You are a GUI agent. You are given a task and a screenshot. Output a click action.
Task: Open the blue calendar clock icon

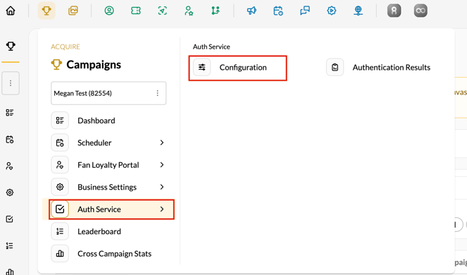(278, 11)
